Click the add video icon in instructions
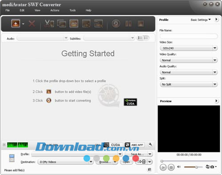Screen dimensions: 222x175 tap(49, 92)
